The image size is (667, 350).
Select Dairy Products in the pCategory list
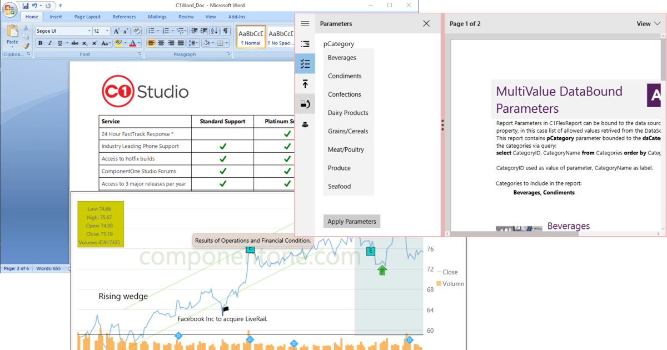349,113
